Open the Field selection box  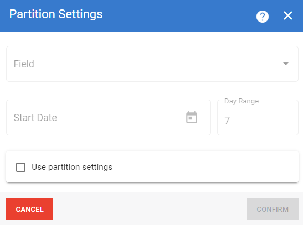152,64
